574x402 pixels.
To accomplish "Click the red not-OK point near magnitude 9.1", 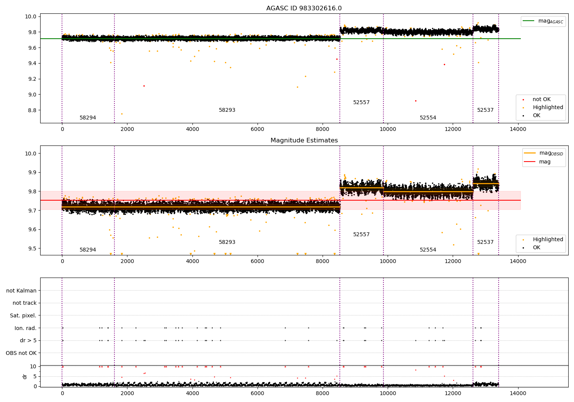I will tap(144, 86).
